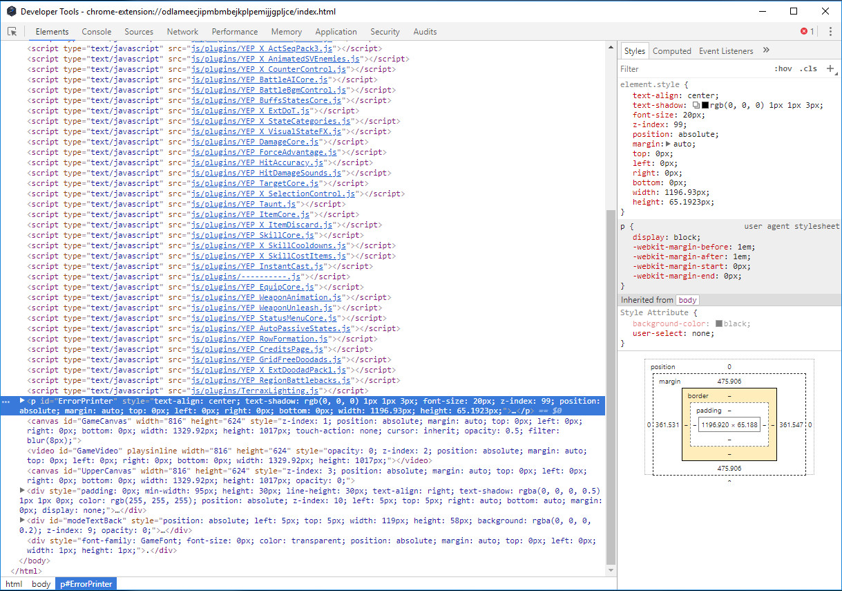
Task: Toggle the :hov element state panel
Action: click(x=783, y=69)
